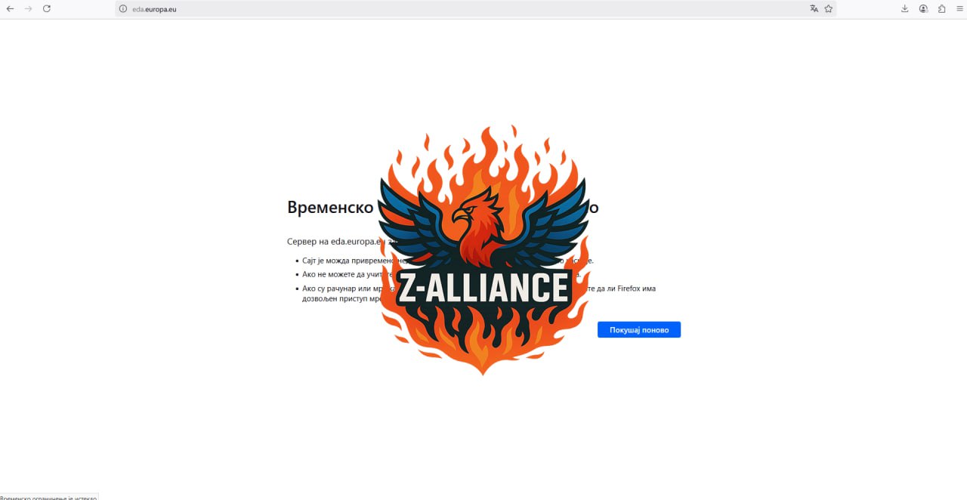This screenshot has width=967, height=500.
Task: Open the hamburger application menu
Action: (x=959, y=9)
